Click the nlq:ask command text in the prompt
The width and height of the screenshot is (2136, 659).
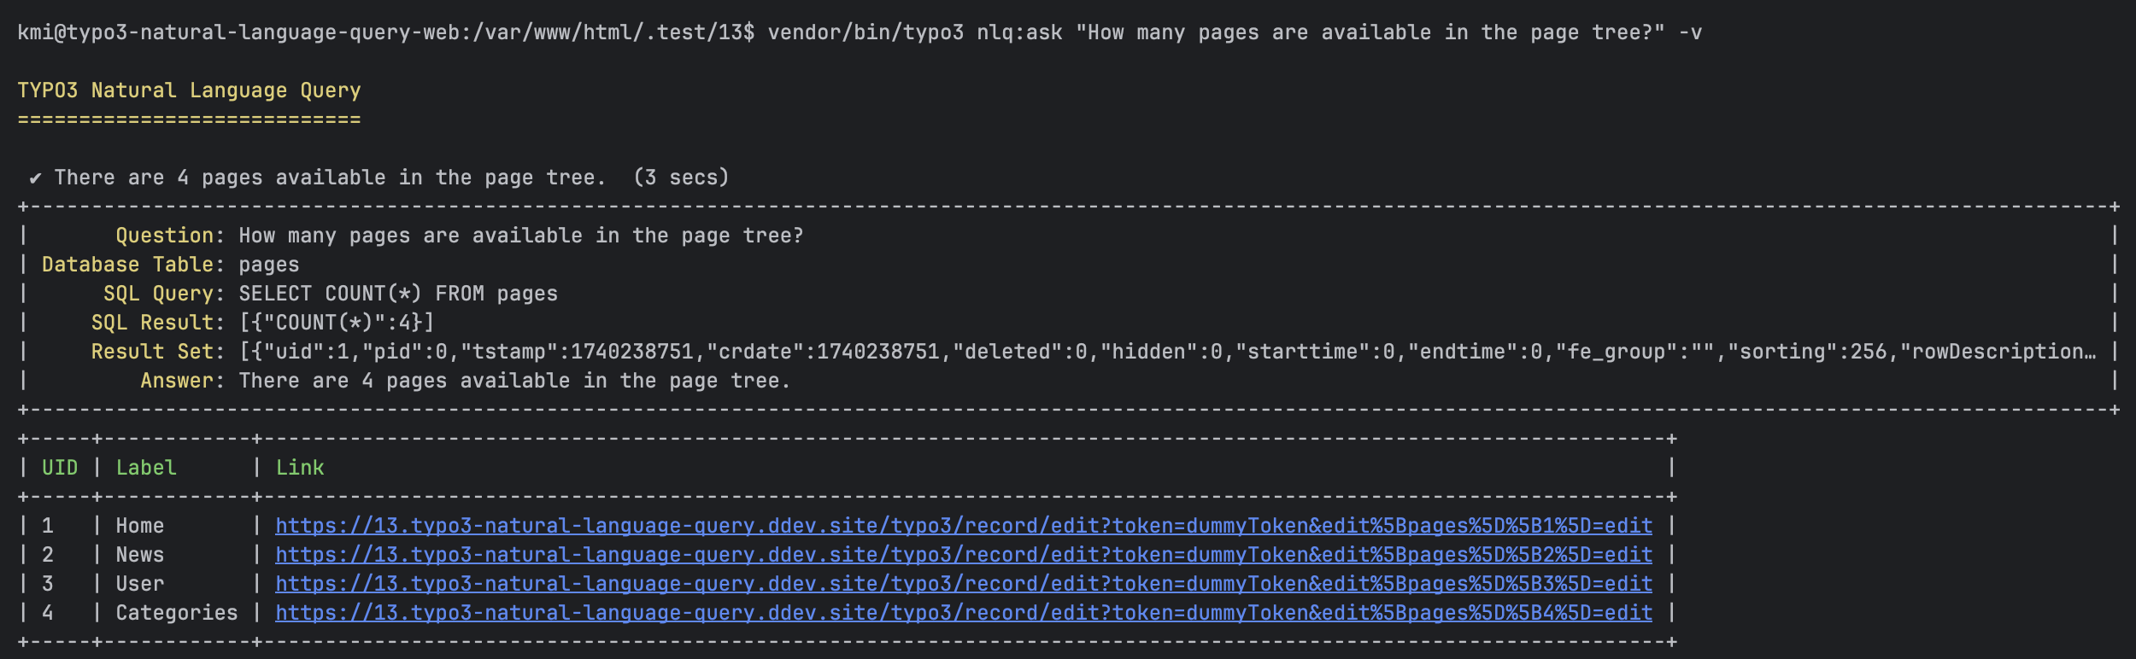pos(1019,33)
